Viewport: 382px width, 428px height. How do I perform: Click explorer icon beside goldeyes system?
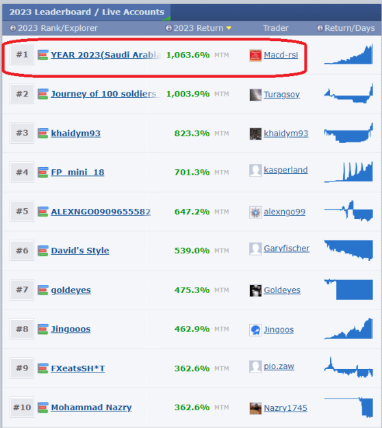pos(43,290)
